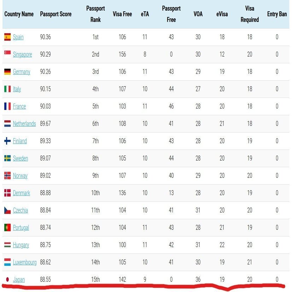The image size is (292, 292).
Task: Click the Germany flag icon
Action: 7,71
